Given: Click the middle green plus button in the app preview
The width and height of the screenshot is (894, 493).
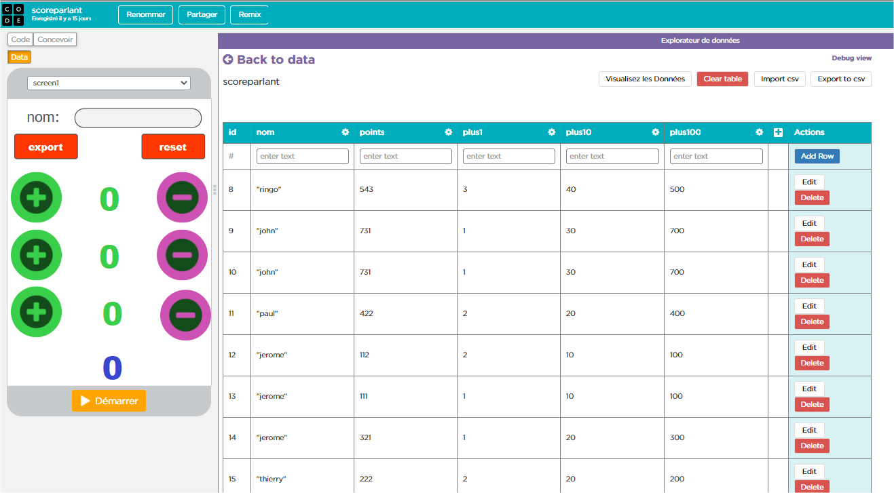Looking at the screenshot, I should (36, 255).
